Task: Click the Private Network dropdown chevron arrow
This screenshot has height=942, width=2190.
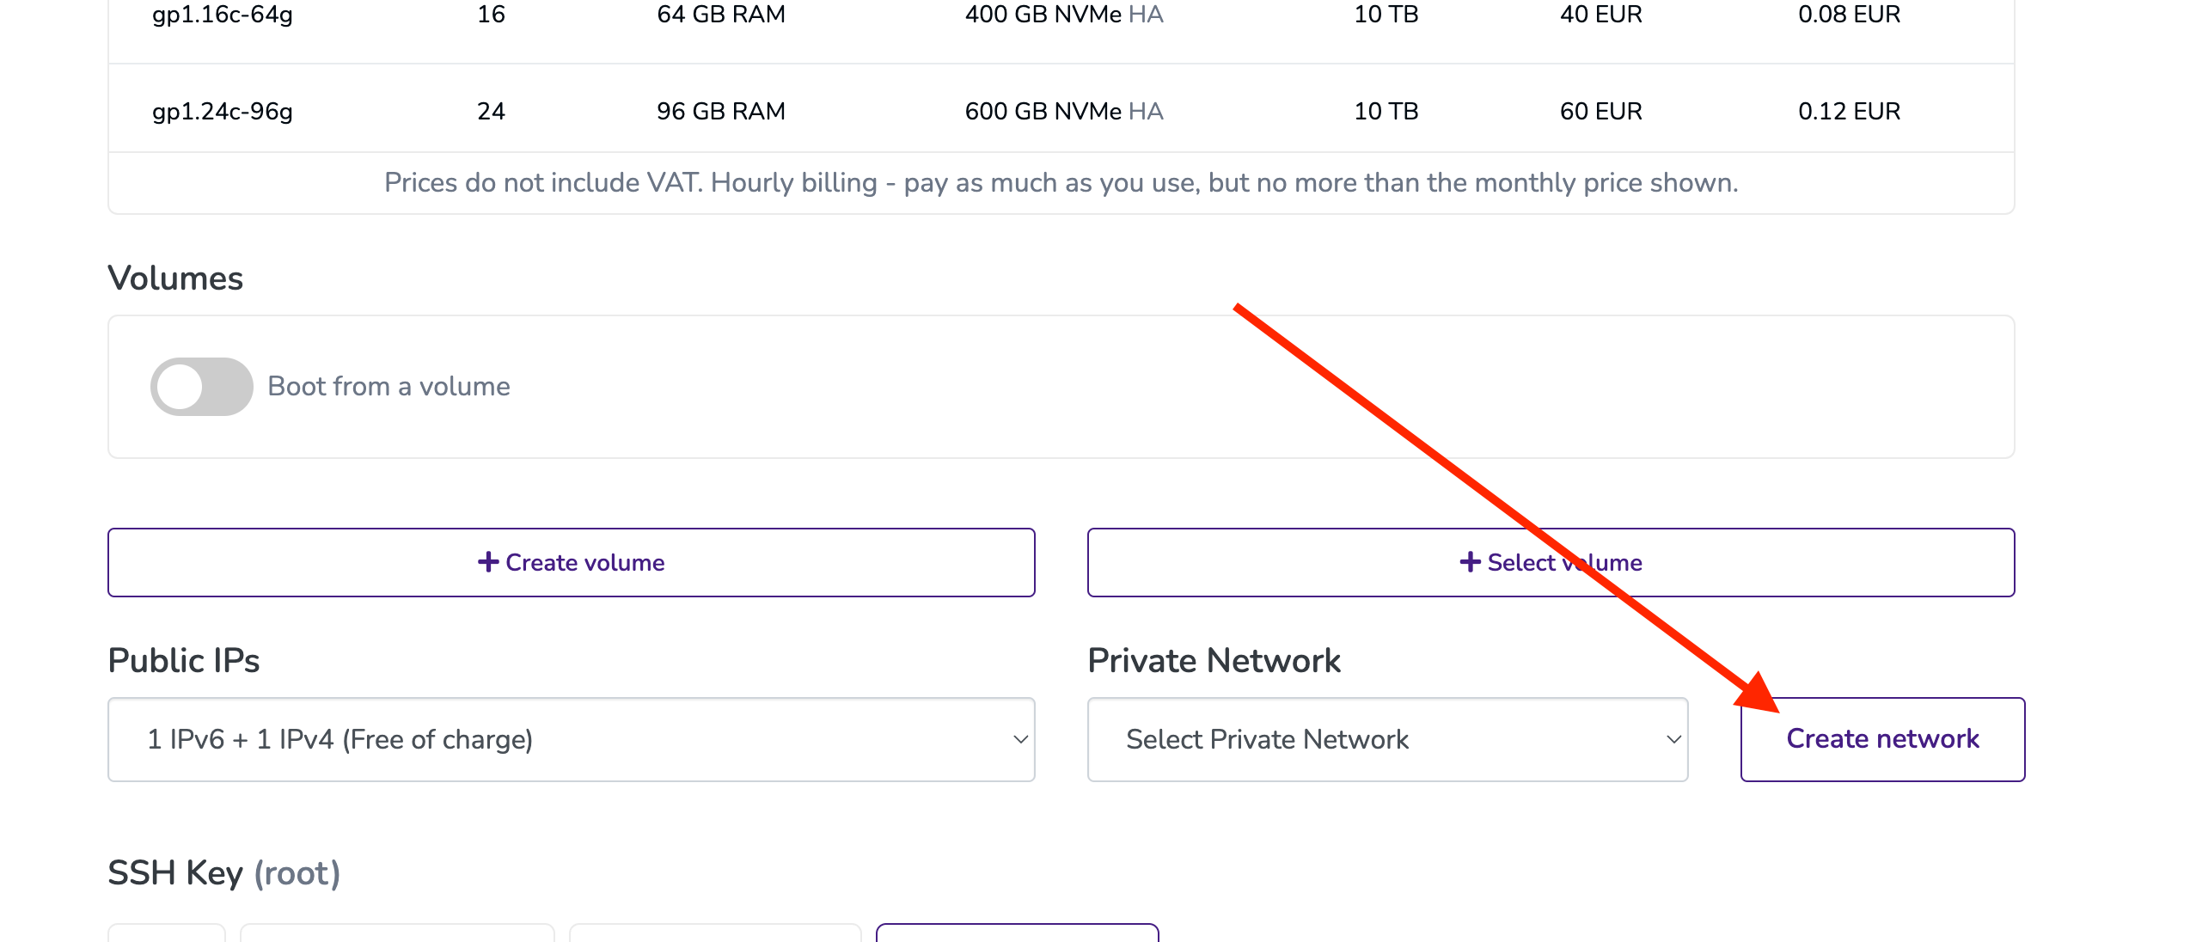Action: click(x=1673, y=739)
